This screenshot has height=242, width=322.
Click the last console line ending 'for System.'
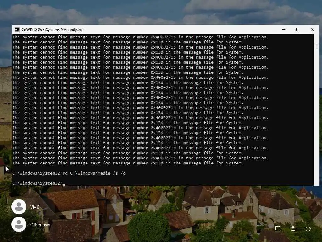(x=128, y=163)
